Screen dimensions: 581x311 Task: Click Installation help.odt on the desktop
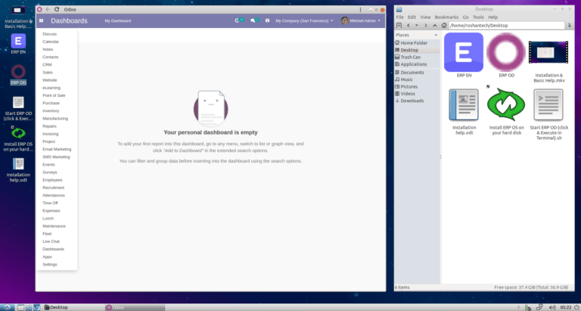click(x=18, y=164)
